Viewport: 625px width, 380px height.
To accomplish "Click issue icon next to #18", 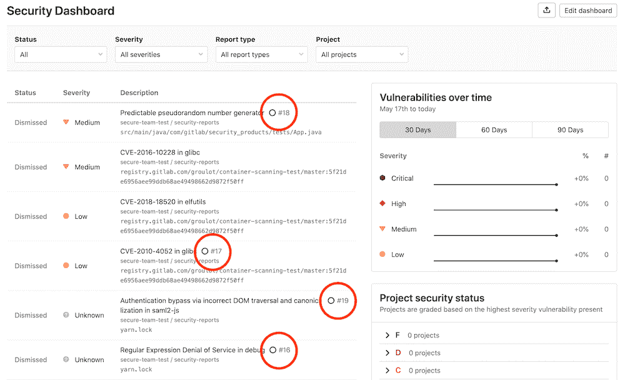I will (x=272, y=113).
